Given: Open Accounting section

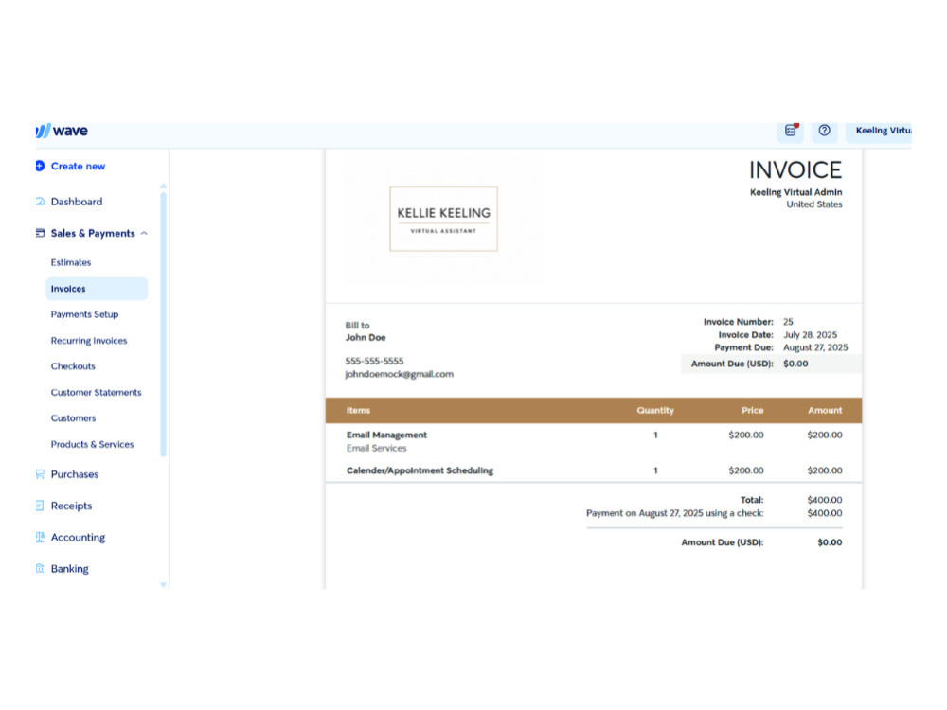Looking at the screenshot, I should [x=78, y=538].
